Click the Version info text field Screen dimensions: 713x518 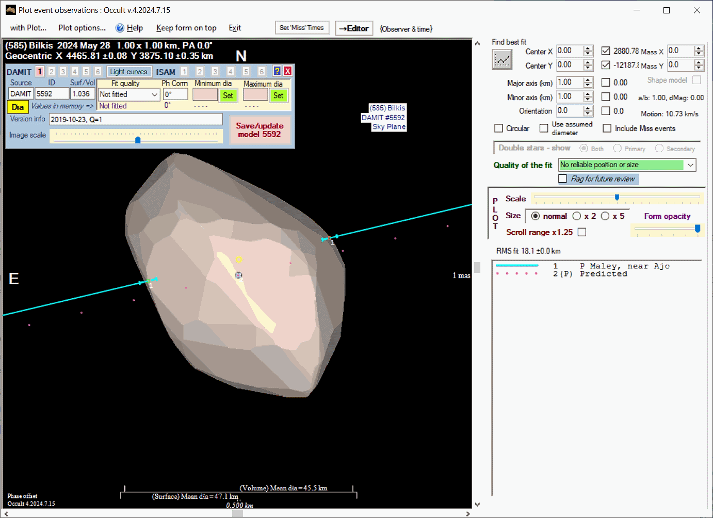pos(136,120)
